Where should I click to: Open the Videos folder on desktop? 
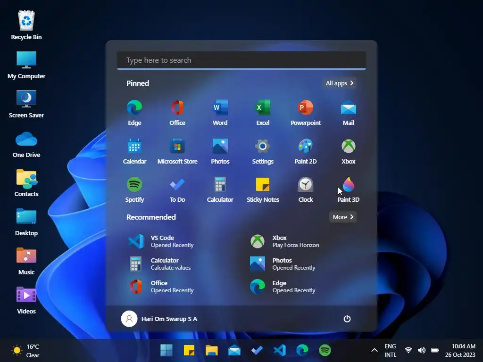coord(26,300)
